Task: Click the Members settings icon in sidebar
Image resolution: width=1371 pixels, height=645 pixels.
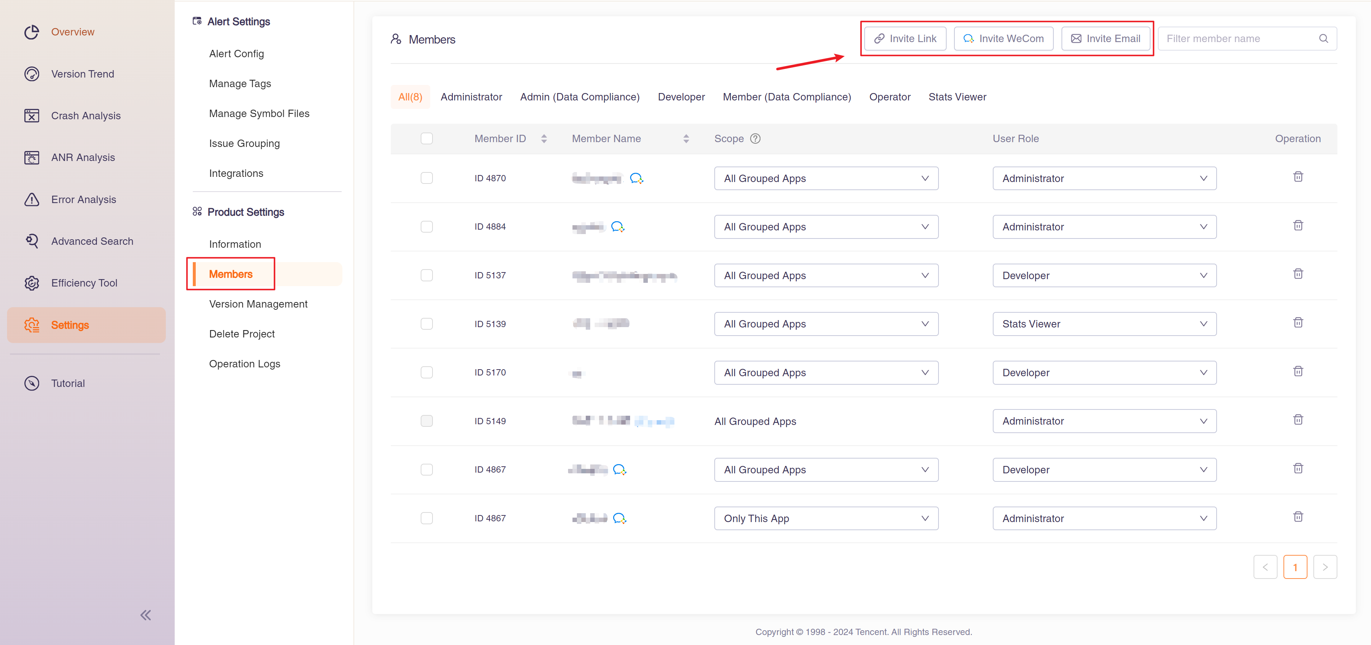Action: click(231, 274)
